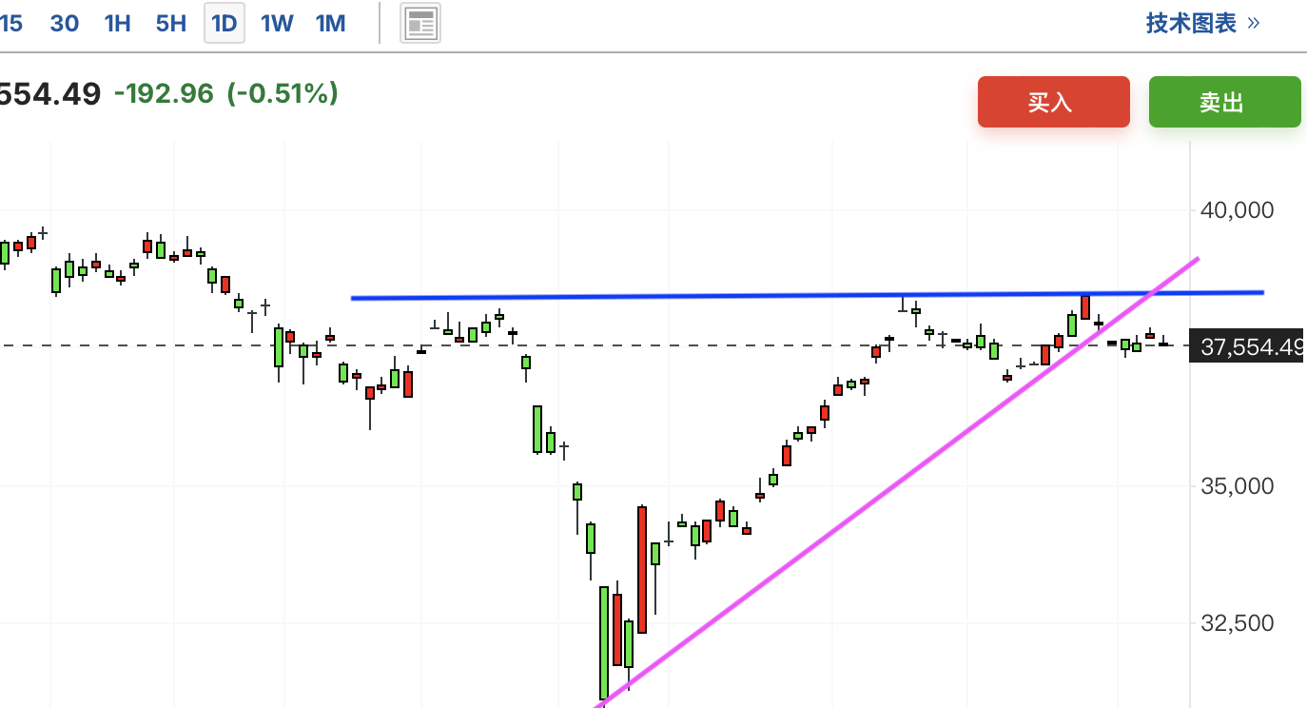Switch chart to 5H interval
1307x708 pixels.
point(171,24)
